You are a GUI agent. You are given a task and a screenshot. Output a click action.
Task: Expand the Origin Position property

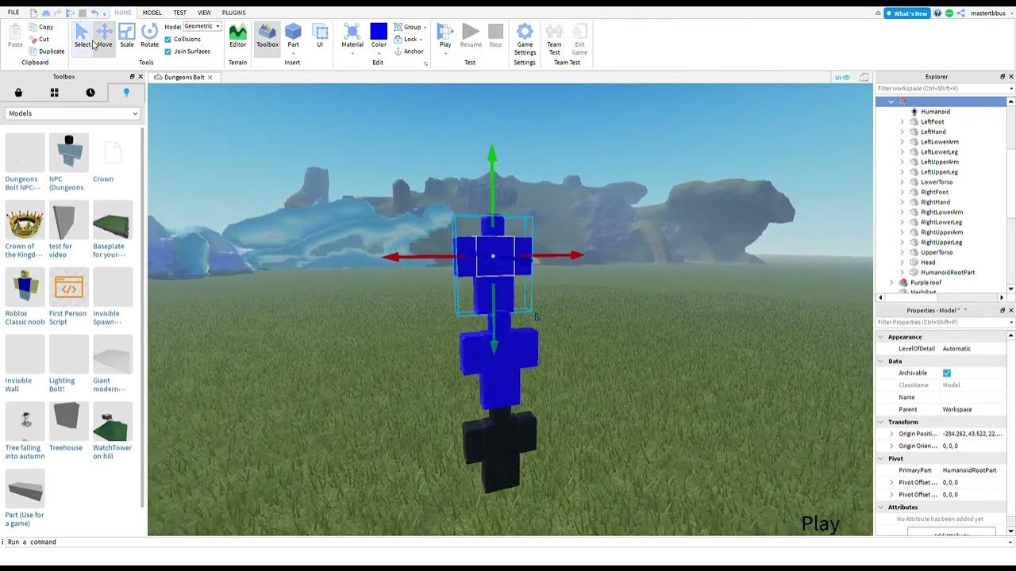coord(891,434)
